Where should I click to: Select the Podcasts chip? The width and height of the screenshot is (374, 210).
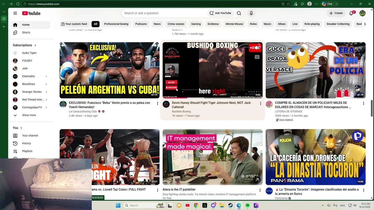pos(141,24)
